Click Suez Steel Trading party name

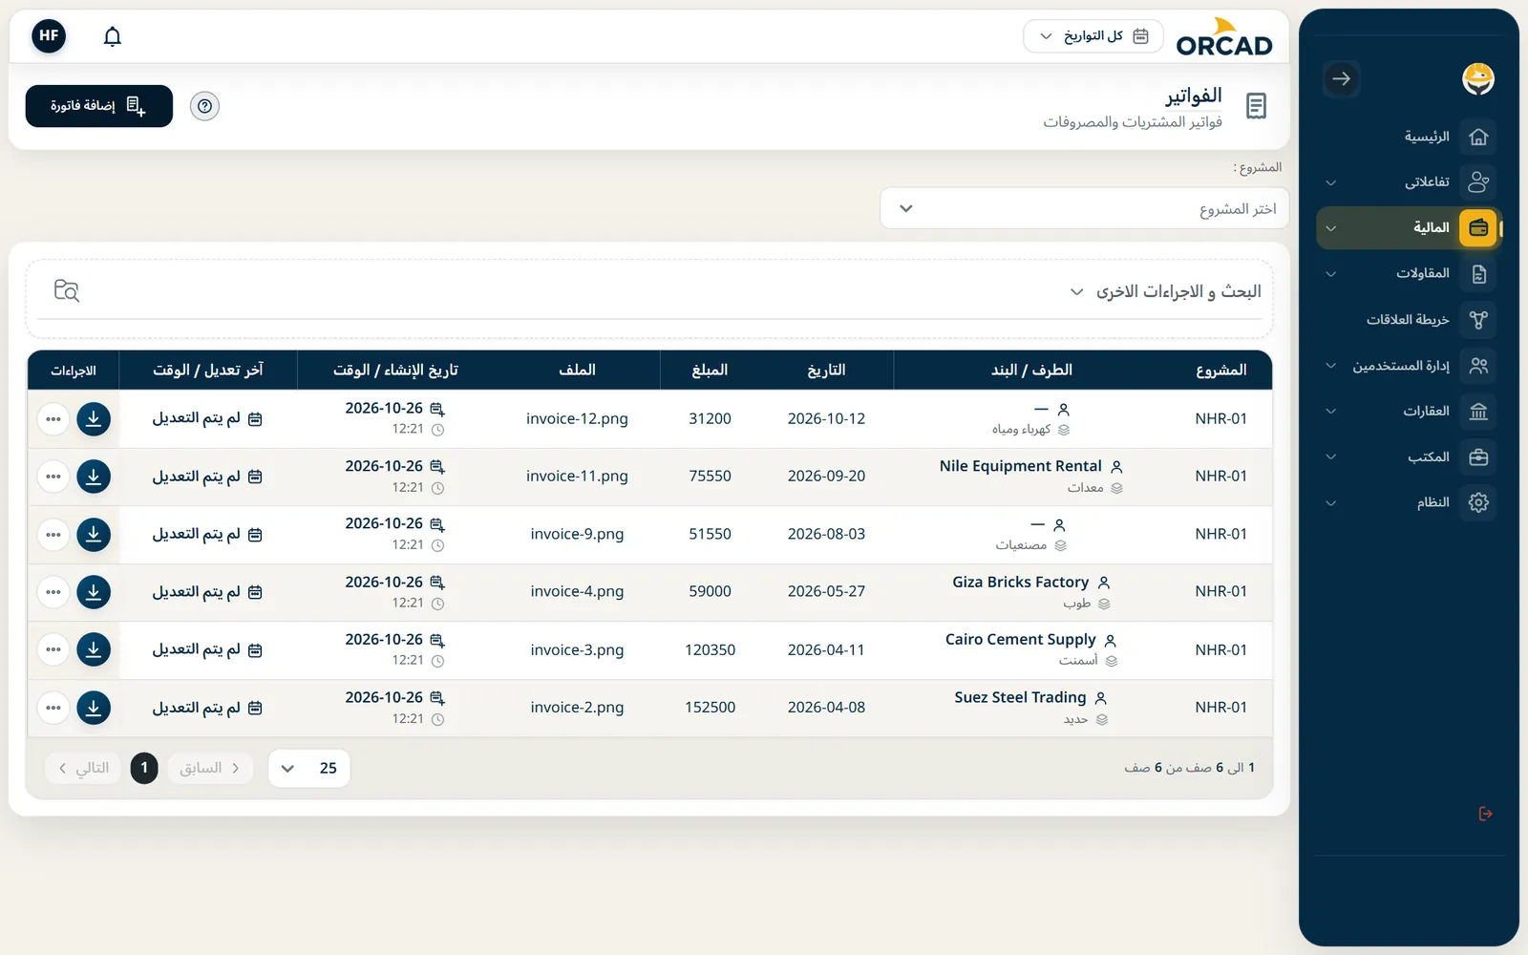(1020, 697)
